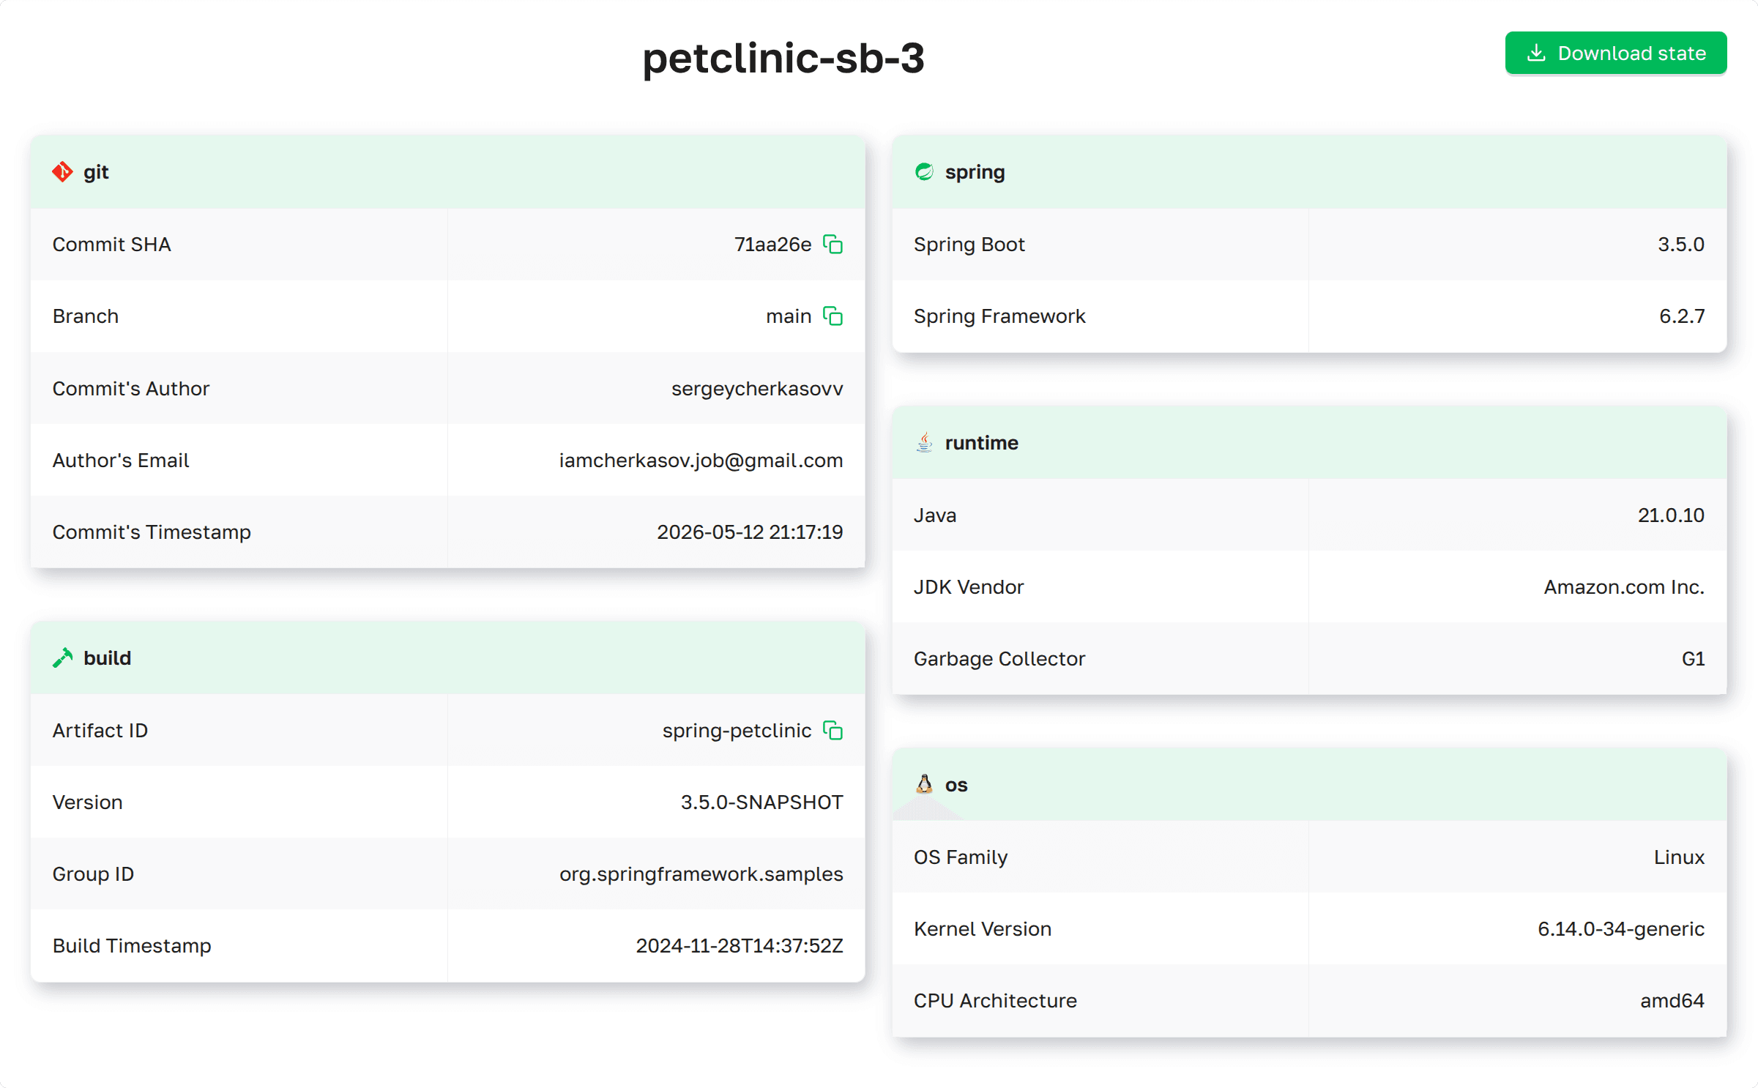Click the runtime card header label
The height and width of the screenshot is (1088, 1758).
(x=981, y=443)
